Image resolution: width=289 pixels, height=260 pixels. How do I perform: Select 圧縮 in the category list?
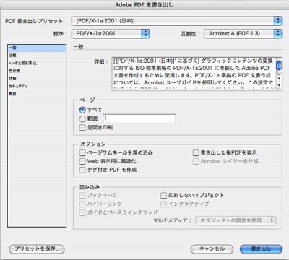(x=37, y=56)
